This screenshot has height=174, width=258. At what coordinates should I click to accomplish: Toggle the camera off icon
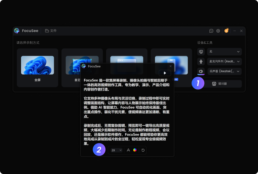click(x=201, y=52)
